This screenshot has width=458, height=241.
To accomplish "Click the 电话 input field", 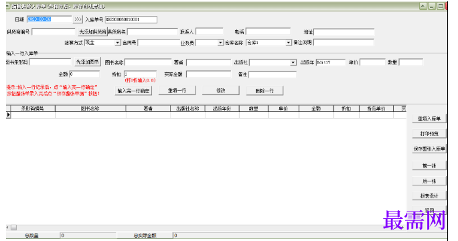I will [268, 31].
